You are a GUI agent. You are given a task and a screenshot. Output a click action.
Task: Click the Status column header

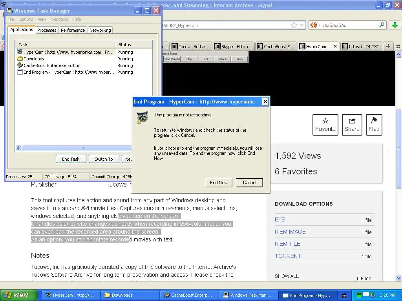(133, 45)
